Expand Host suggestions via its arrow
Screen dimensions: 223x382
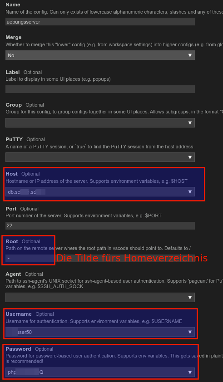(x=190, y=192)
